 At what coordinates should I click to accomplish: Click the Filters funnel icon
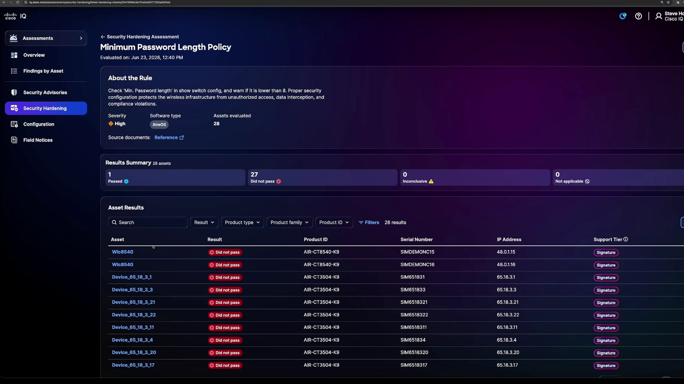[x=361, y=223]
